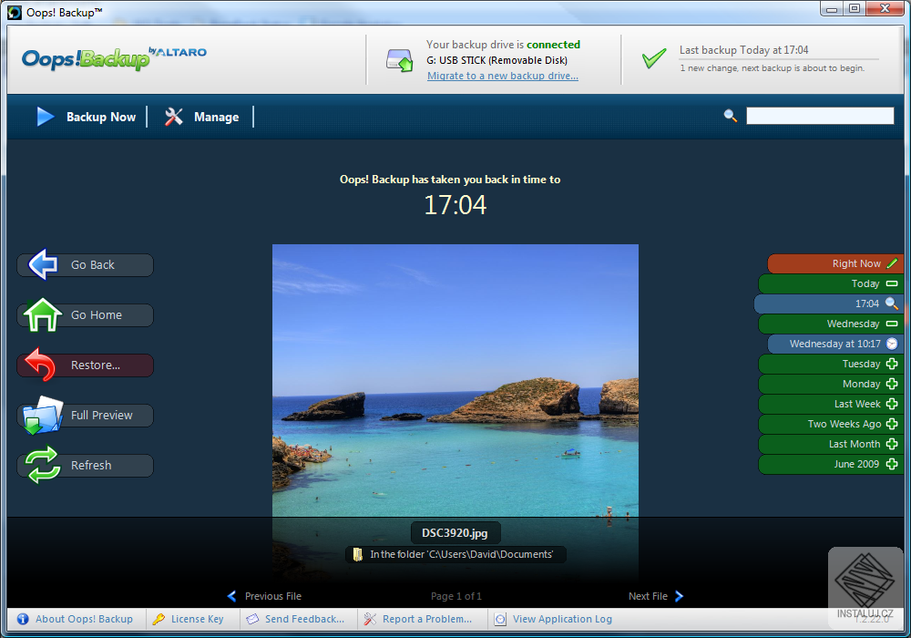Click 'Last backup Today at 17:04' text
The height and width of the screenshot is (638, 911).
pos(743,50)
